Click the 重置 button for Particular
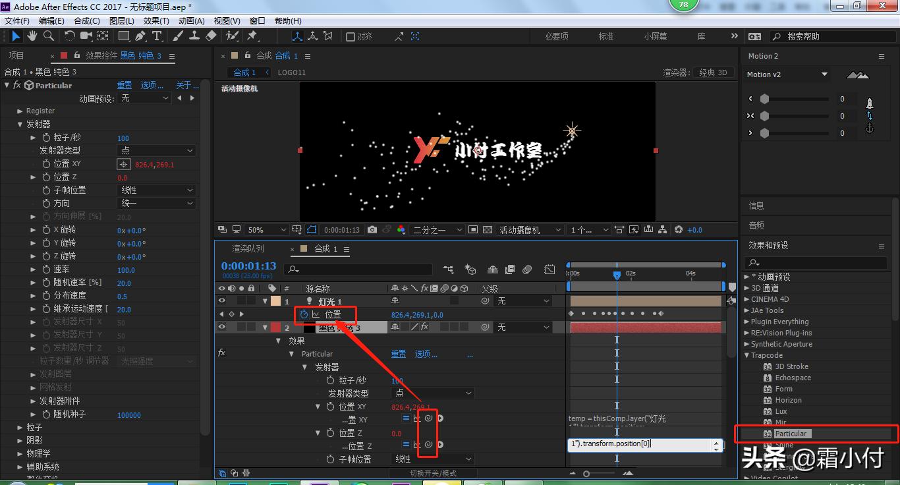This screenshot has width=900, height=485. (125, 84)
